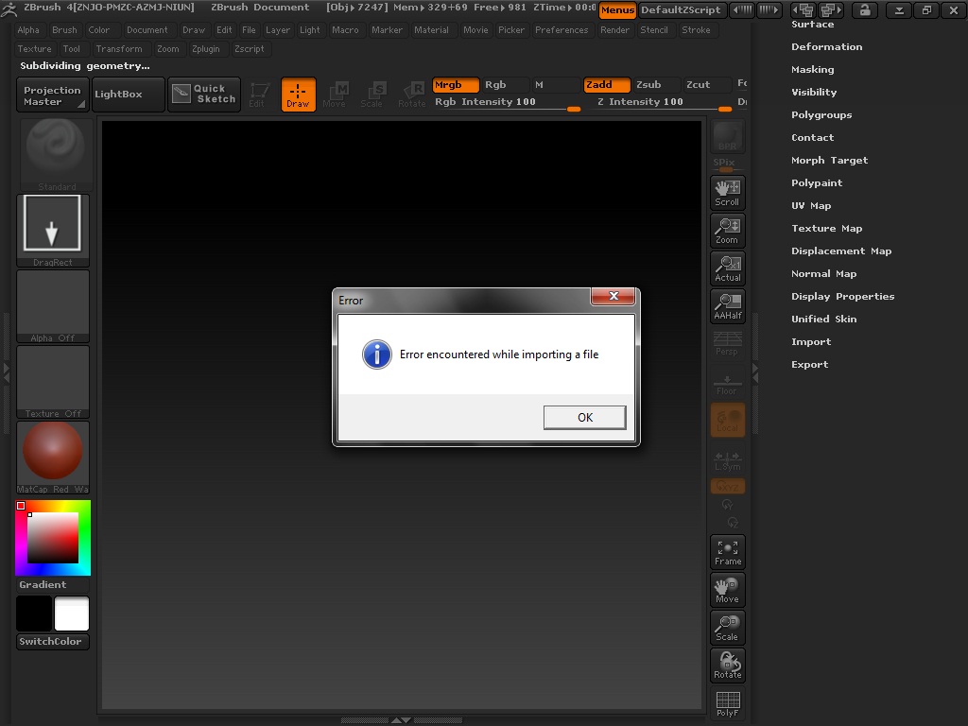Open the Standard brush thumbnail
Screen dimensions: 968x726
[x=56, y=154]
